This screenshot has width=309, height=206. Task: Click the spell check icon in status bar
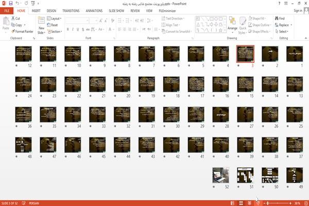click(x=24, y=203)
